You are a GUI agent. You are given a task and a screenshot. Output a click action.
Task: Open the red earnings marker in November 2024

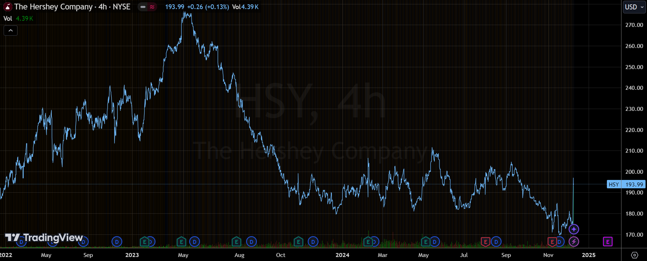coord(552,241)
